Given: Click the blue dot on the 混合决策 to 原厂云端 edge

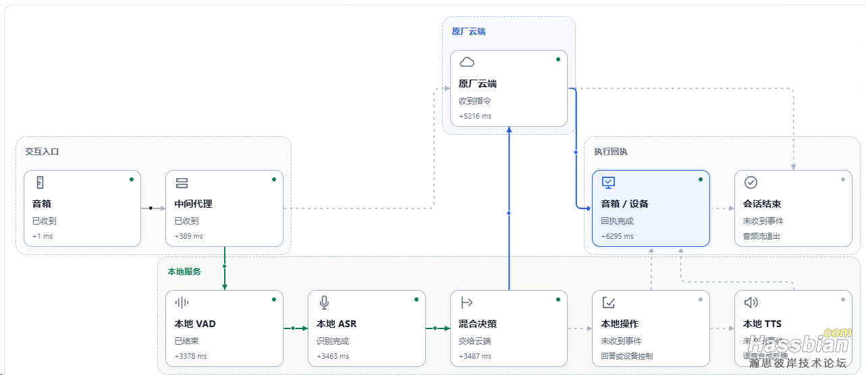Looking at the screenshot, I should coord(509,212).
